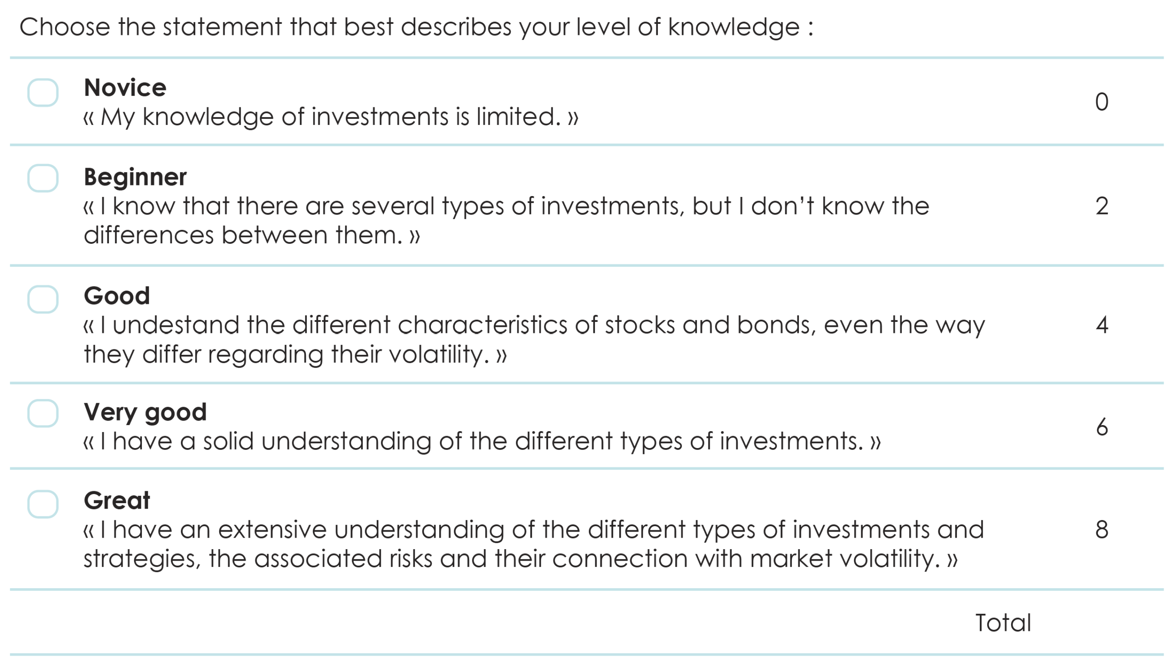Select the 'extensive understanding' statement
Screen dimensions: 1176x668
(x=533, y=545)
